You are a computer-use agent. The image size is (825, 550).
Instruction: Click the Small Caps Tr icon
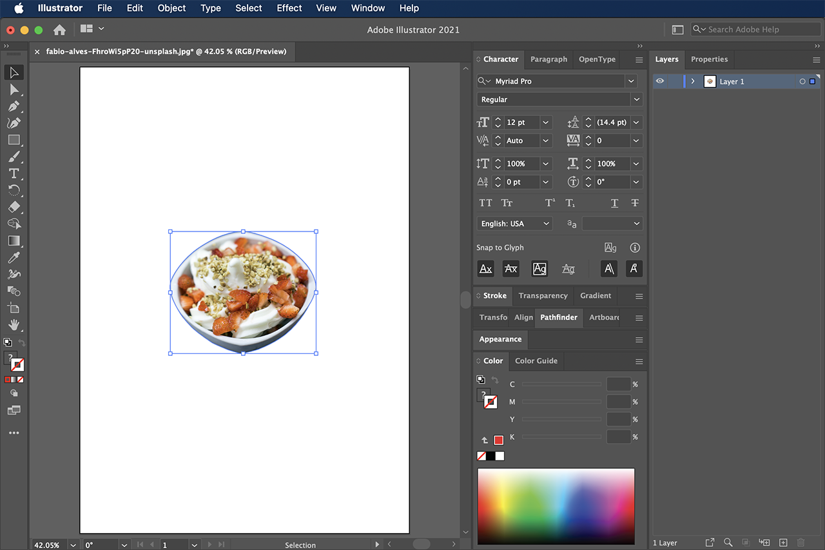[507, 203]
